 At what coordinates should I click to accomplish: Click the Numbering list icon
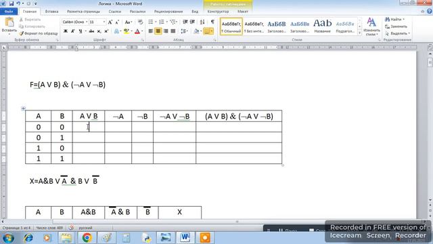point(162,22)
